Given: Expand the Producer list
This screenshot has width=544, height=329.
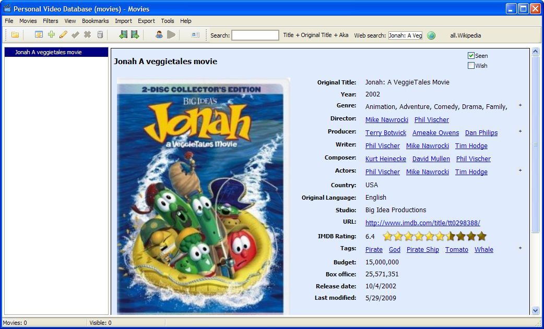Looking at the screenshot, I should pyautogui.click(x=520, y=131).
